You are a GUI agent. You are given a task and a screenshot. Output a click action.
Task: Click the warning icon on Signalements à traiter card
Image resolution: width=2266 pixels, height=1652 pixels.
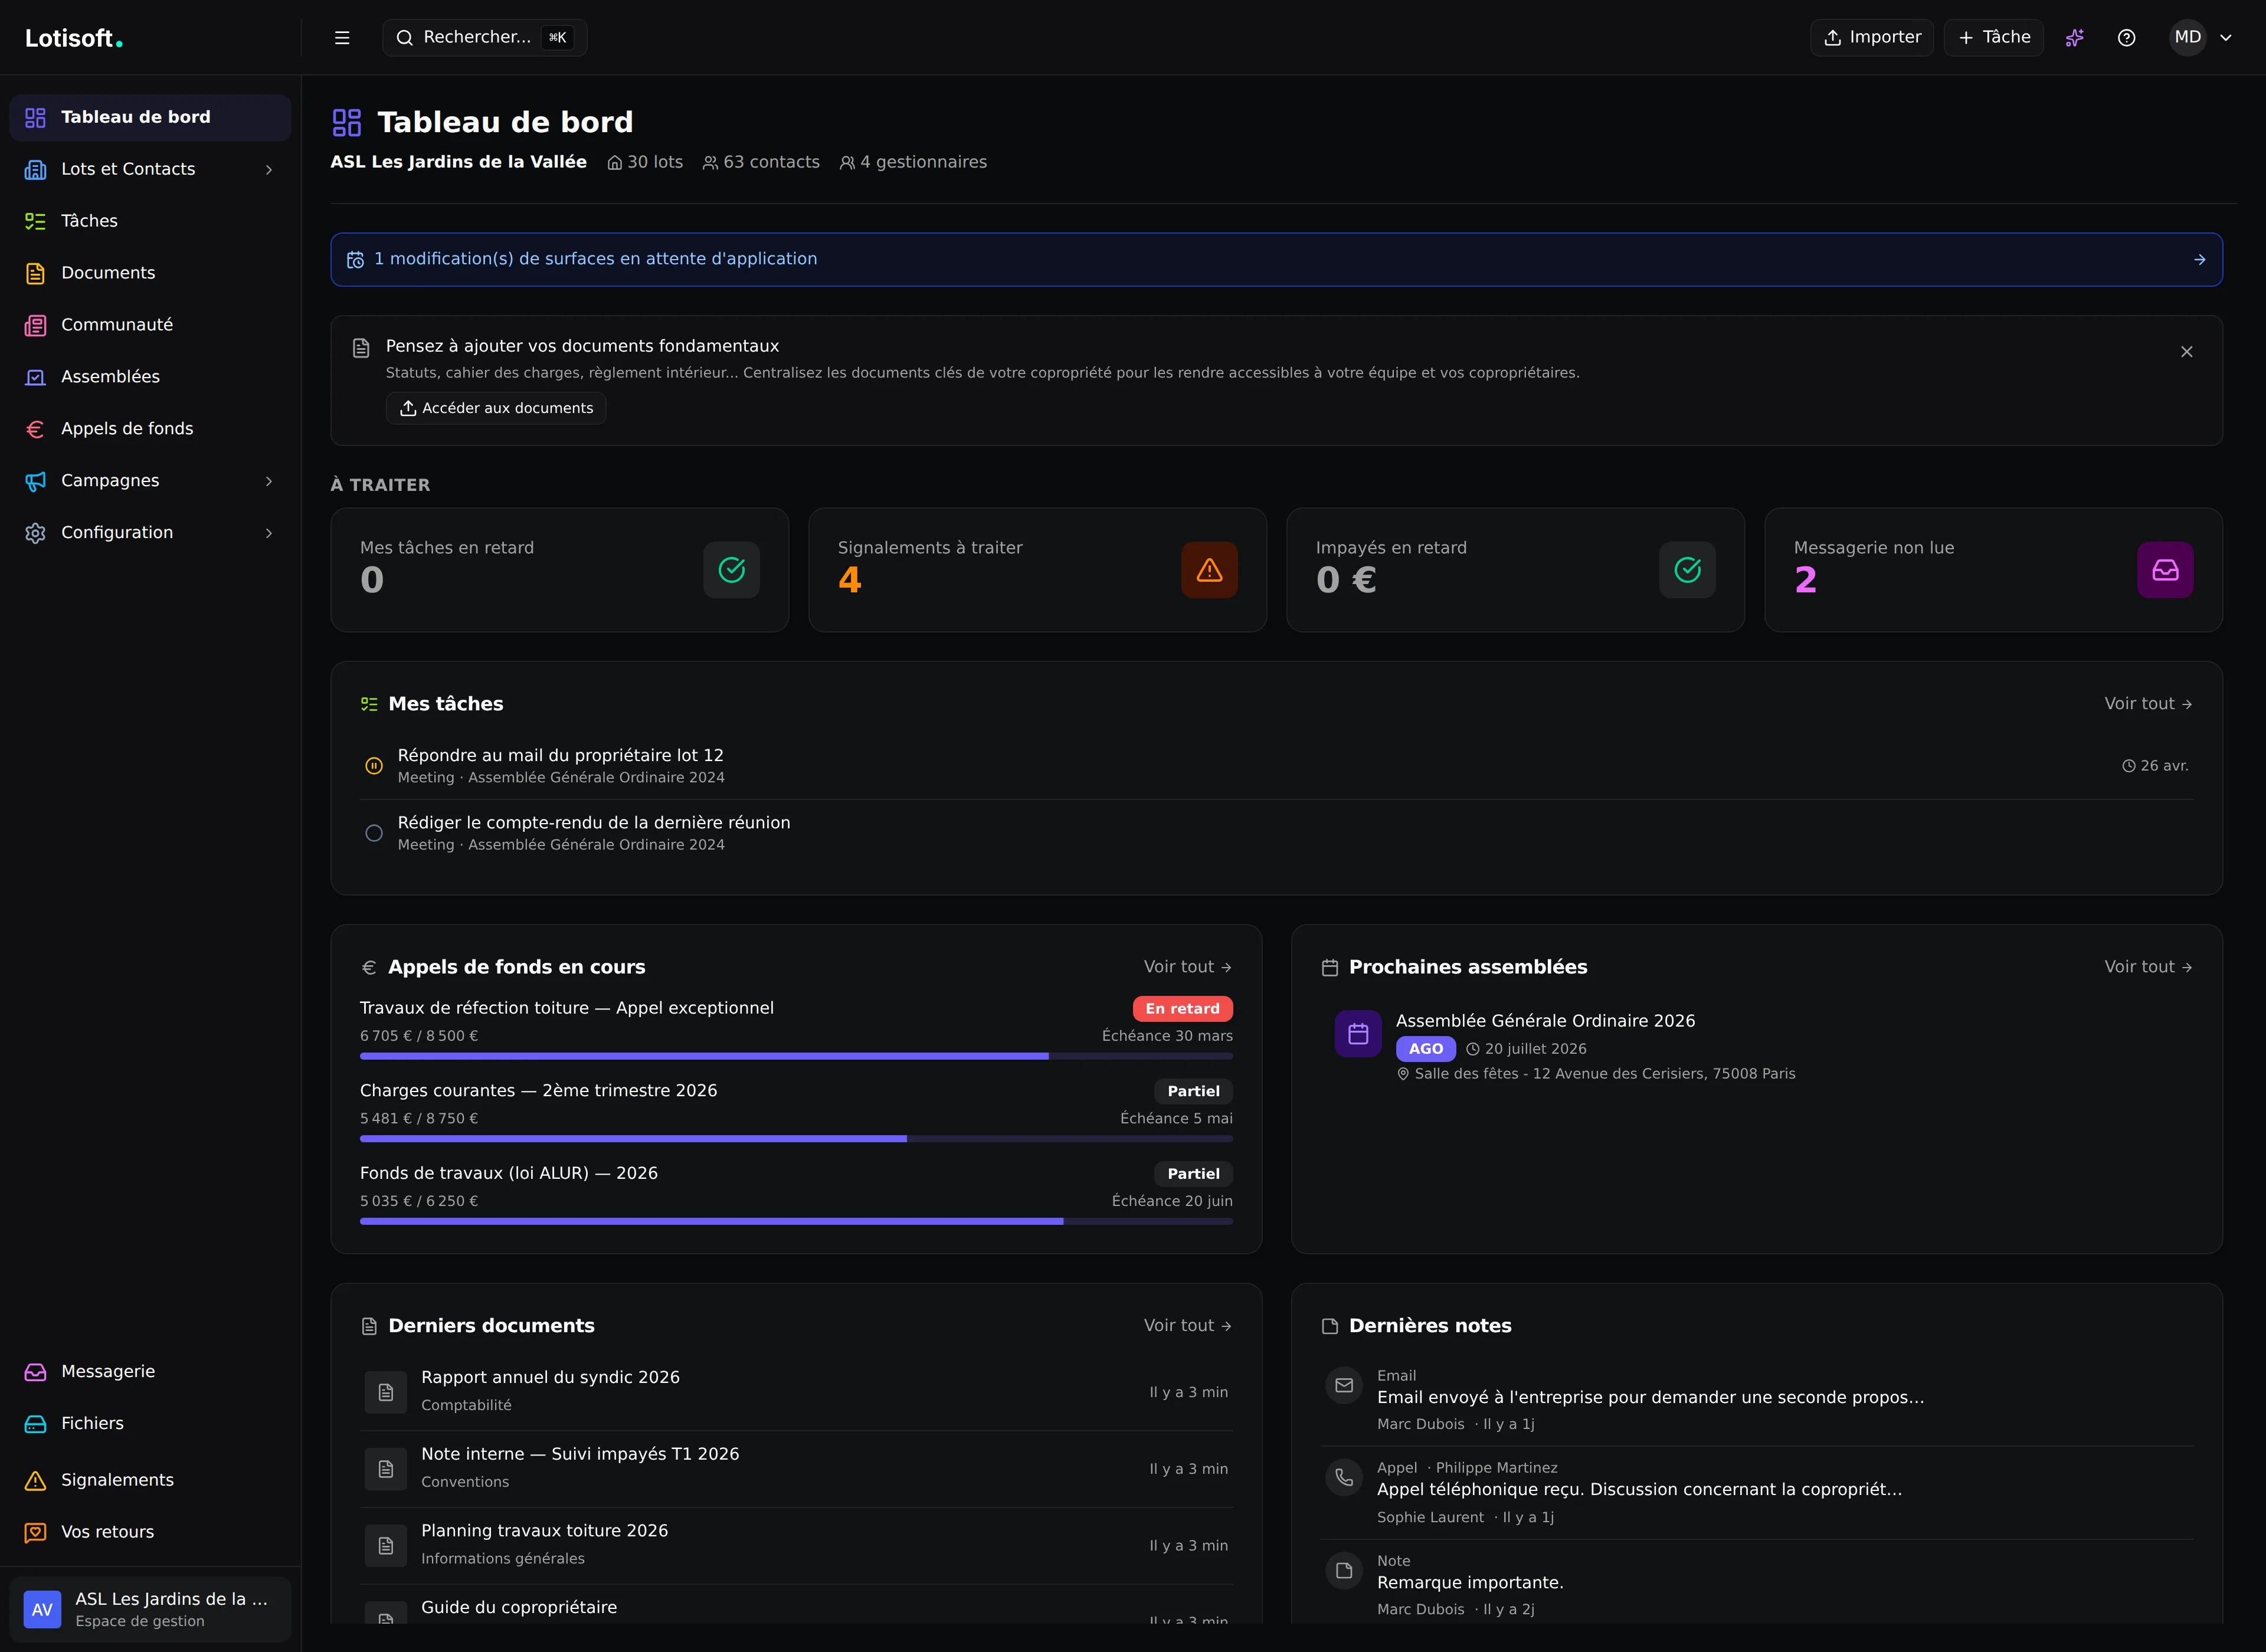click(1209, 570)
